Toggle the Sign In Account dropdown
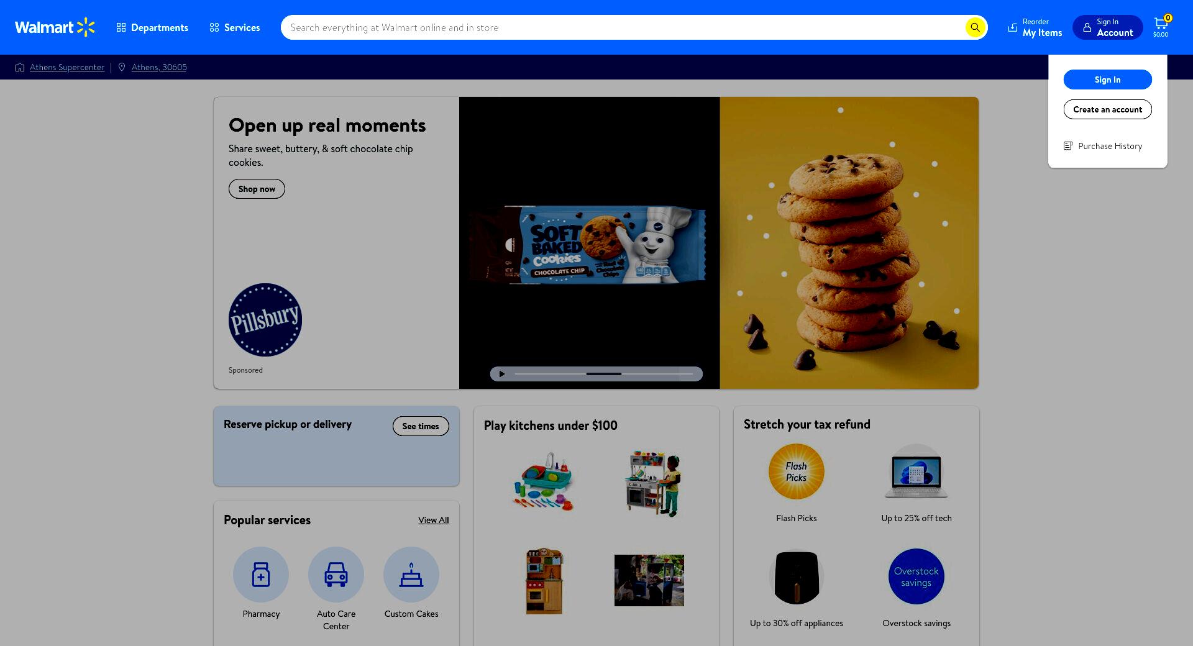Screen dimensions: 1193x646 1107,27
